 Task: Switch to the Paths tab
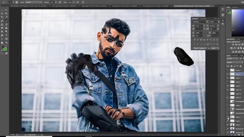[x=241, y=56]
